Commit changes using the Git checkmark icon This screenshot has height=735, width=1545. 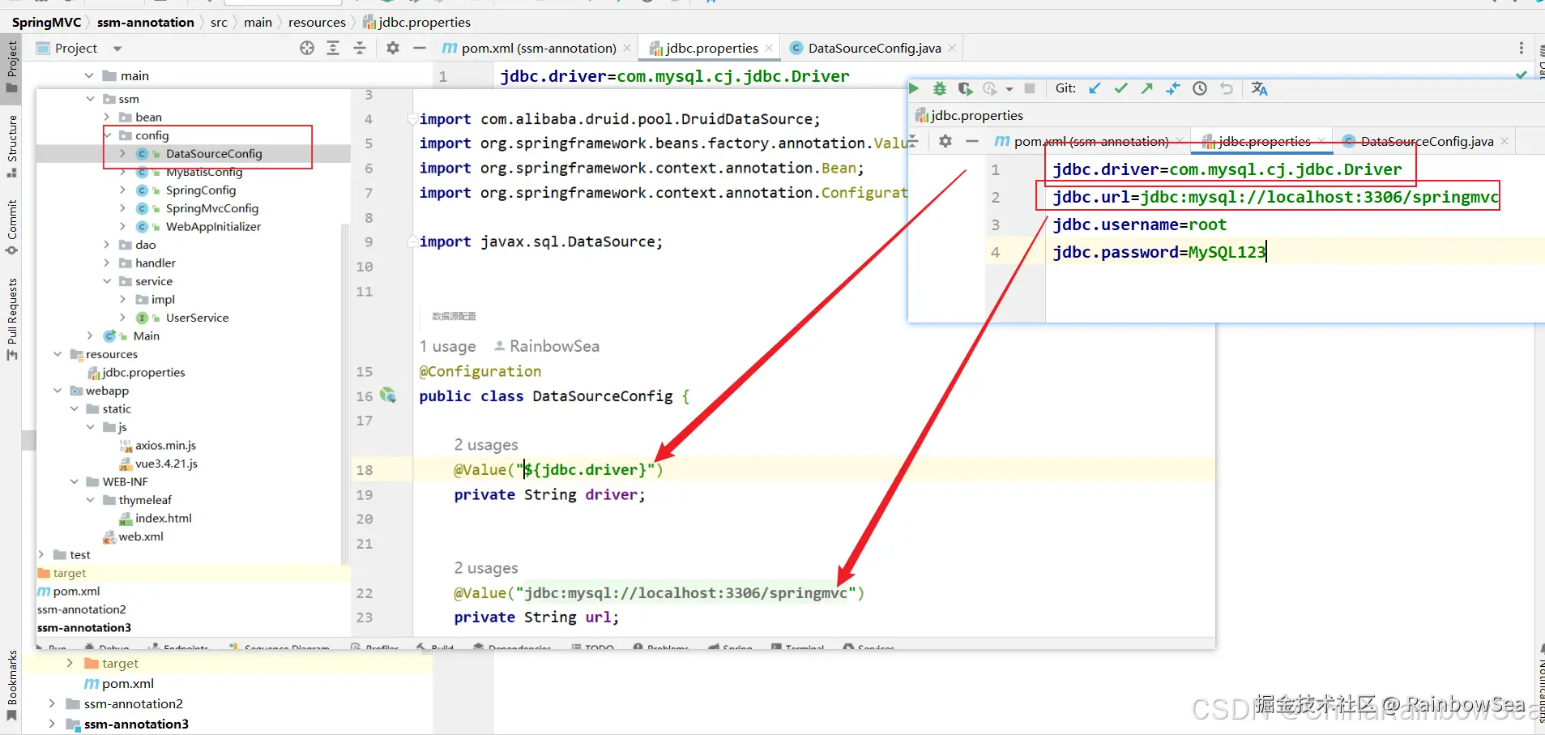[x=1120, y=89]
